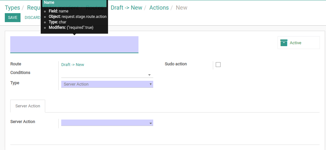Focus the large Name input field
Screen dimensions: 326x150
[x=74, y=45]
